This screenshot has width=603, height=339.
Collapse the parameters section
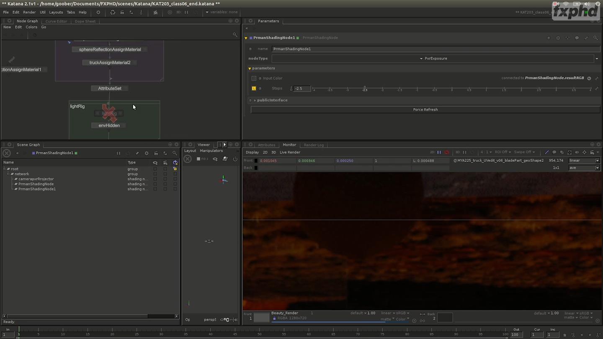[250, 68]
